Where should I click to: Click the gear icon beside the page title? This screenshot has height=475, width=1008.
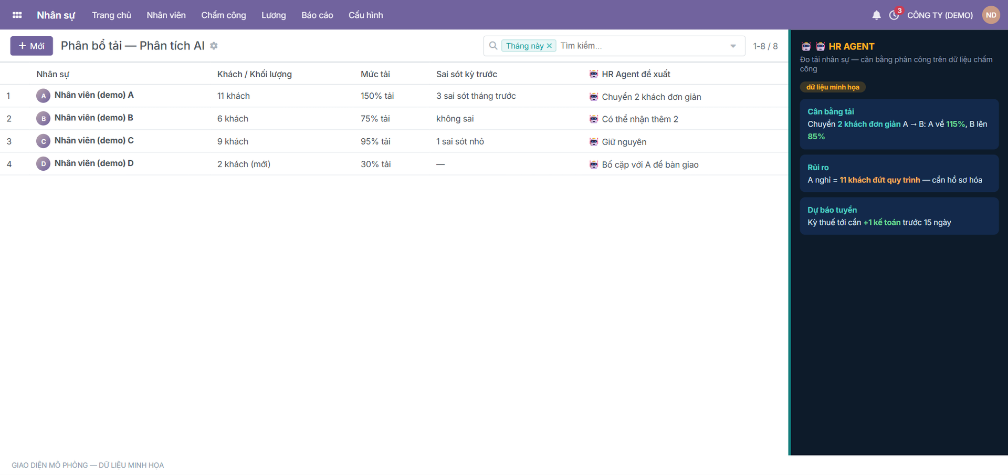[x=214, y=46]
